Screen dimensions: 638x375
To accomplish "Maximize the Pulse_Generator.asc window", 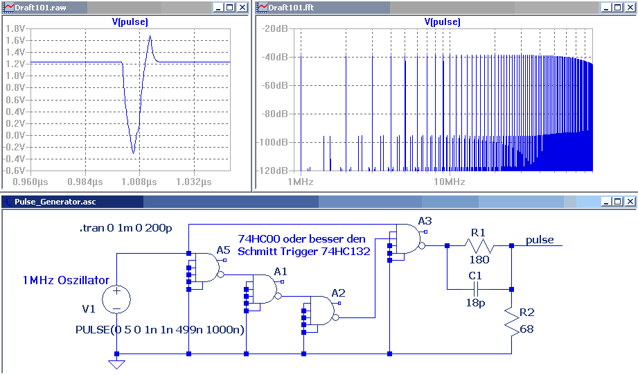I will click(618, 202).
